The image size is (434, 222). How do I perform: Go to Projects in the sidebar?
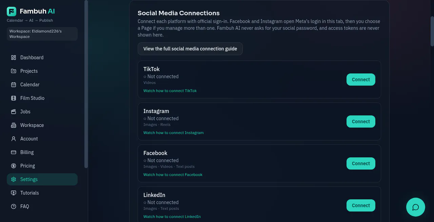coord(42,71)
